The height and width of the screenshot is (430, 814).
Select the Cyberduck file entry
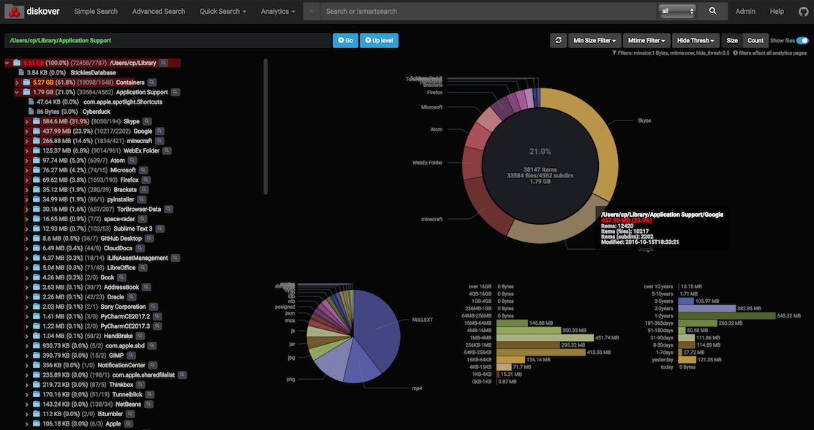pos(97,112)
